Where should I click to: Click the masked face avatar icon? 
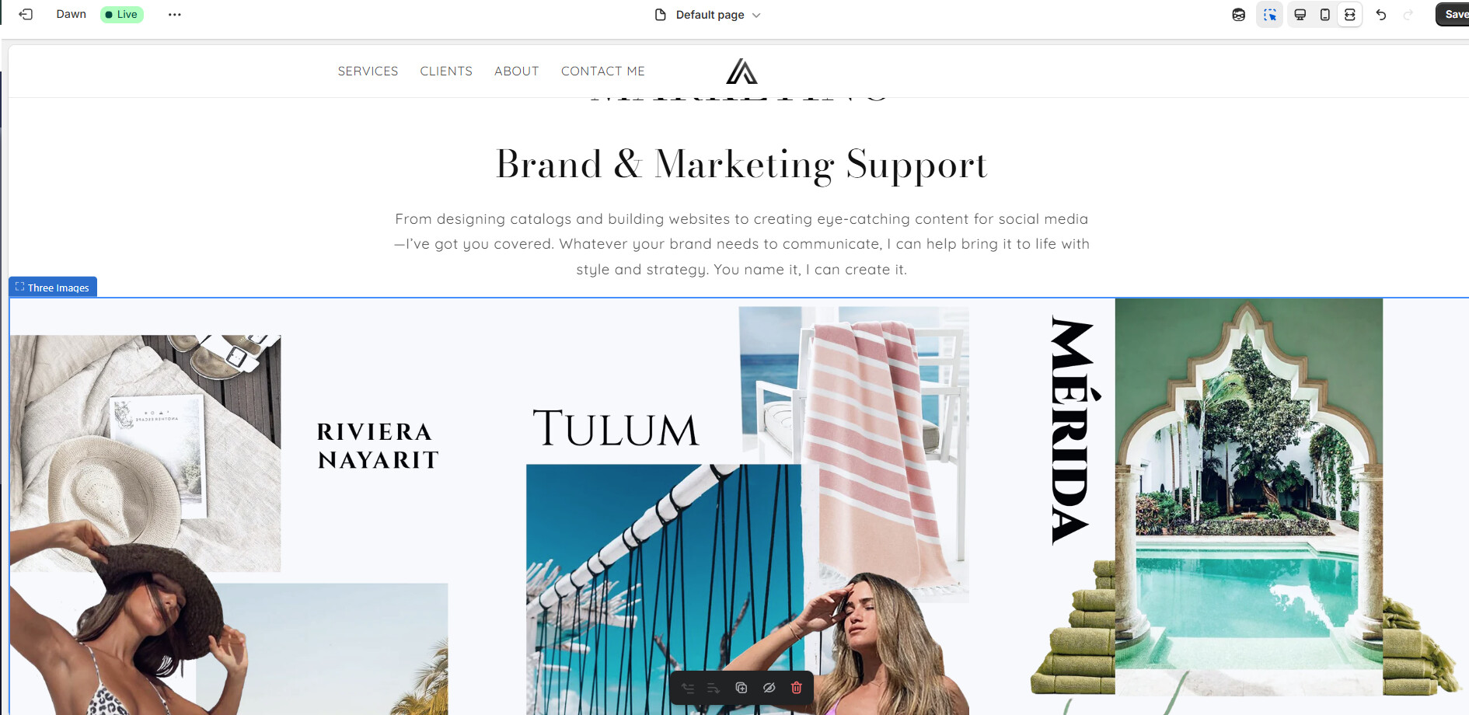coord(1239,15)
